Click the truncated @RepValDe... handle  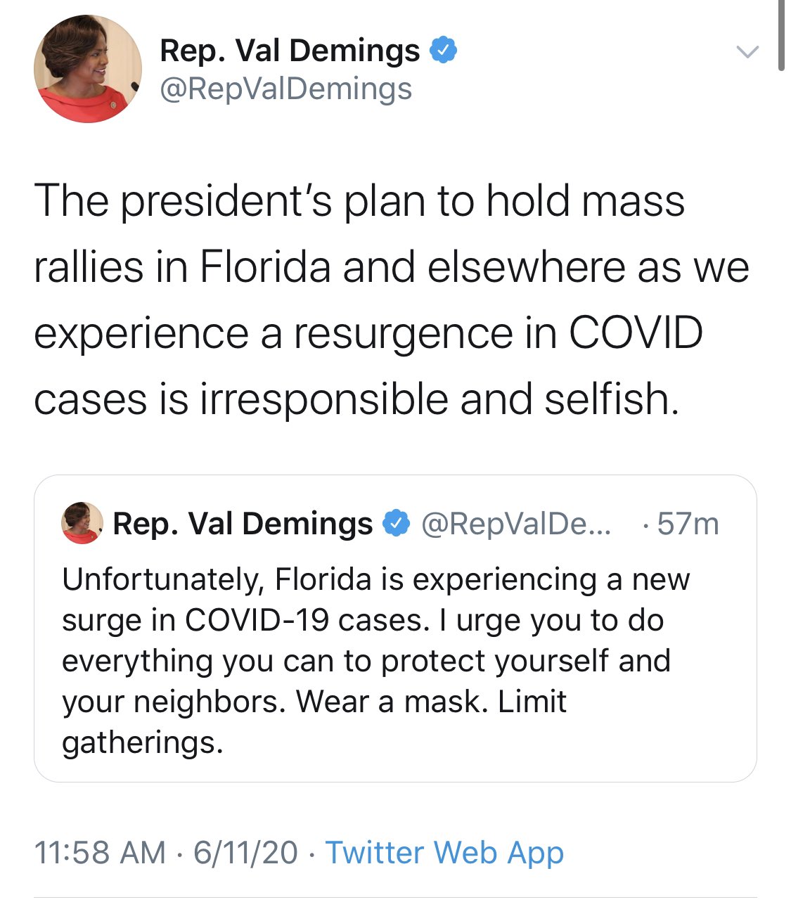516,524
